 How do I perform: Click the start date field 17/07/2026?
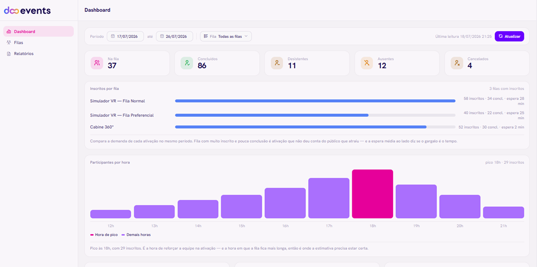coord(125,36)
